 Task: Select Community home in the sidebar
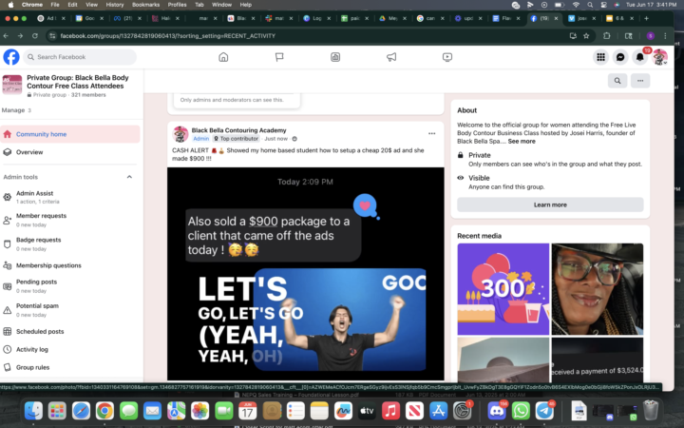click(x=70, y=134)
